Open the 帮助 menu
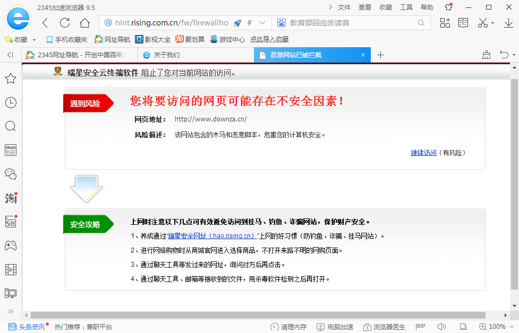519x333 pixels. (427, 7)
